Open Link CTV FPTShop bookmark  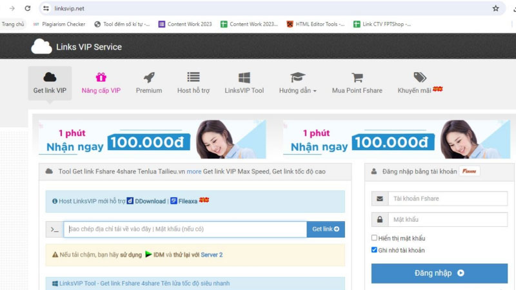point(382,24)
